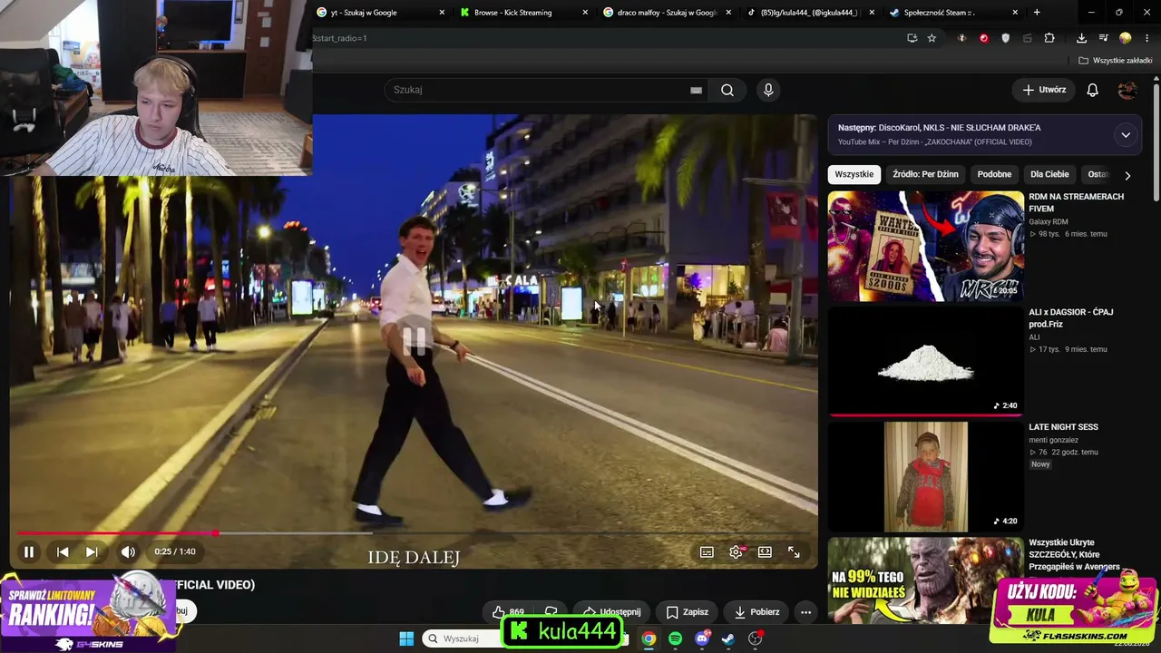Open Discord from the taskbar

pos(701,638)
